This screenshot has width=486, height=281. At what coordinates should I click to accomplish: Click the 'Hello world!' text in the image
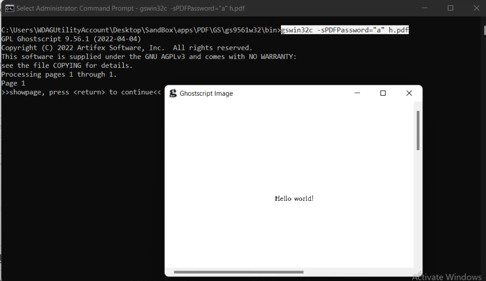pos(294,199)
